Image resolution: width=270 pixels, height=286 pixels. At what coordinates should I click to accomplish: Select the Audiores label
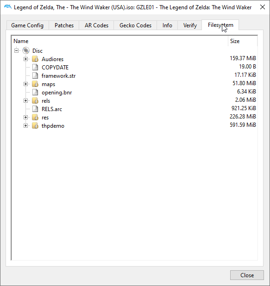53,59
